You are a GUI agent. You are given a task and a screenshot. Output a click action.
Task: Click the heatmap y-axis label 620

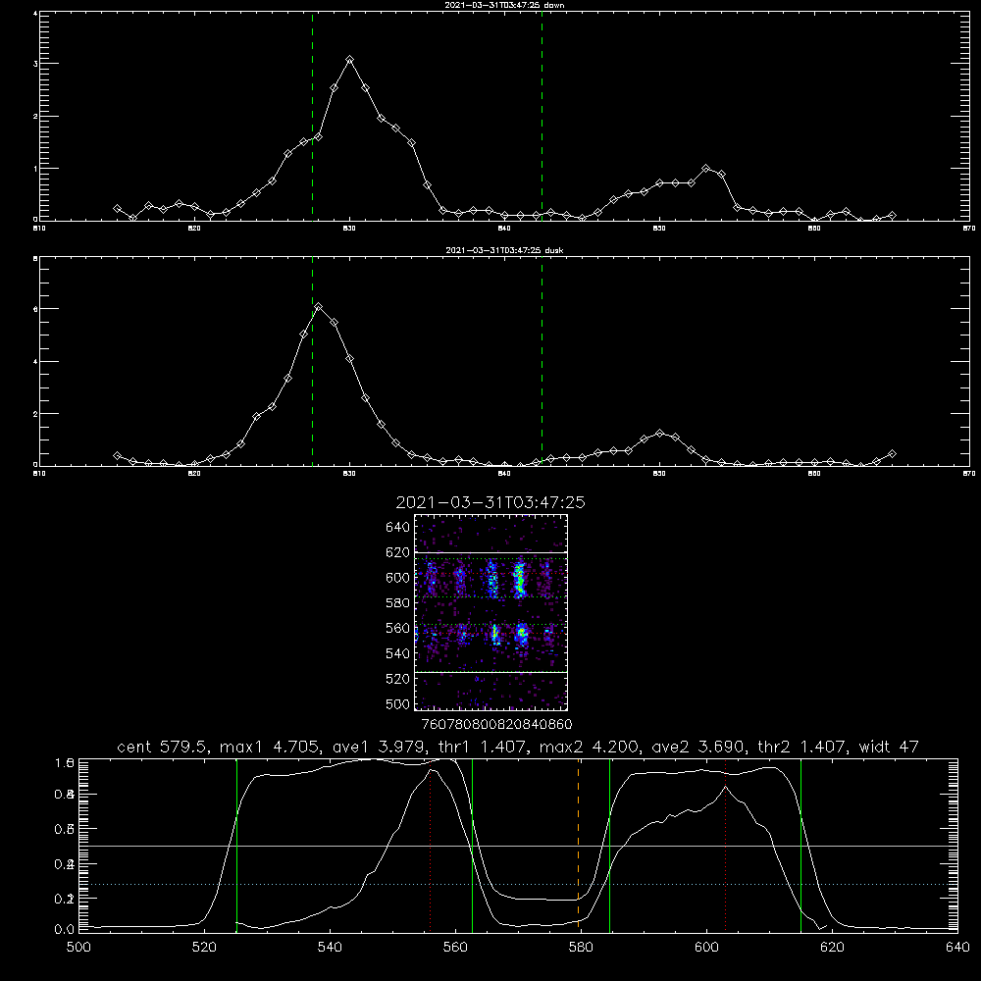(x=398, y=552)
